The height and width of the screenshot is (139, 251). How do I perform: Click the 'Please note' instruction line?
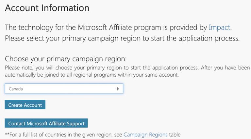tap(98, 68)
